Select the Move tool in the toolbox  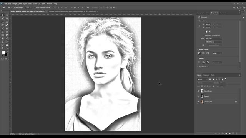[x=3, y=15]
